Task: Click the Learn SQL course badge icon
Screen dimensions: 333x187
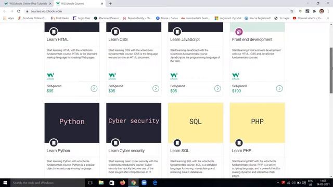Action: click(177, 143)
